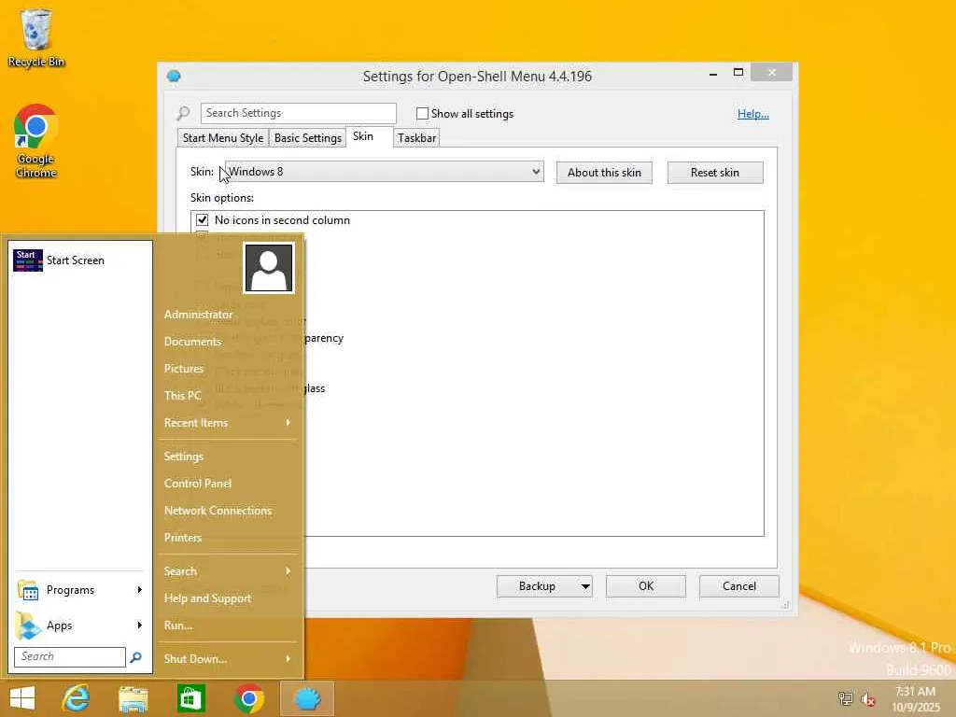Click the network tray icon
This screenshot has height=717, width=956.
(x=845, y=698)
